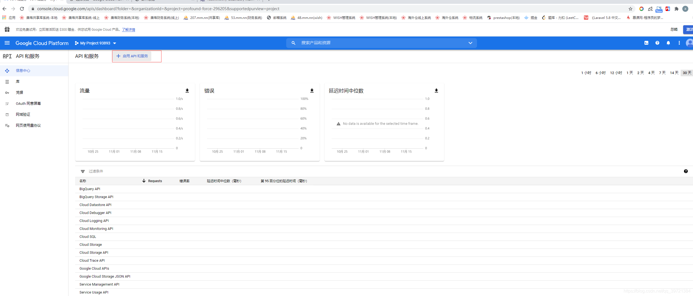The width and height of the screenshot is (693, 296).
Task: Reload the page in browser
Action: [22, 9]
